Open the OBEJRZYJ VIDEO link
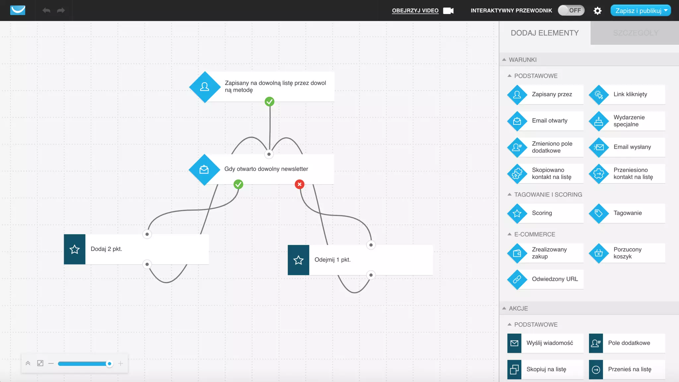 [415, 11]
